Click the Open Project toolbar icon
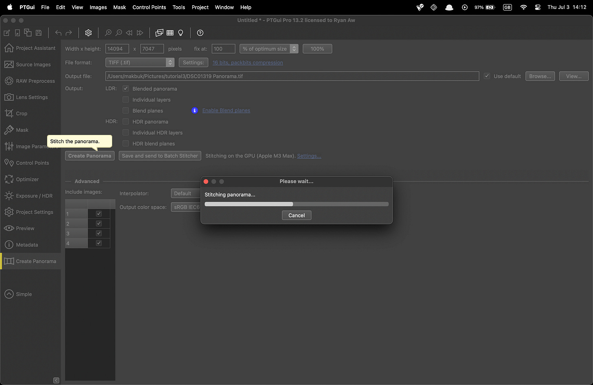Viewport: 593px width, 385px height. point(18,33)
